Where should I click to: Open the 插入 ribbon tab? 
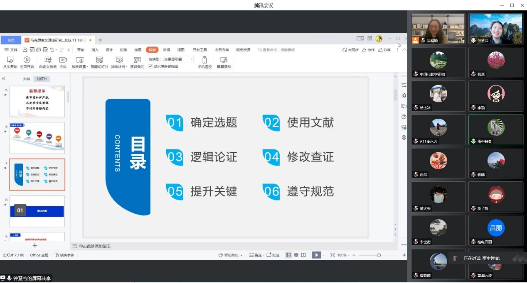(95, 50)
